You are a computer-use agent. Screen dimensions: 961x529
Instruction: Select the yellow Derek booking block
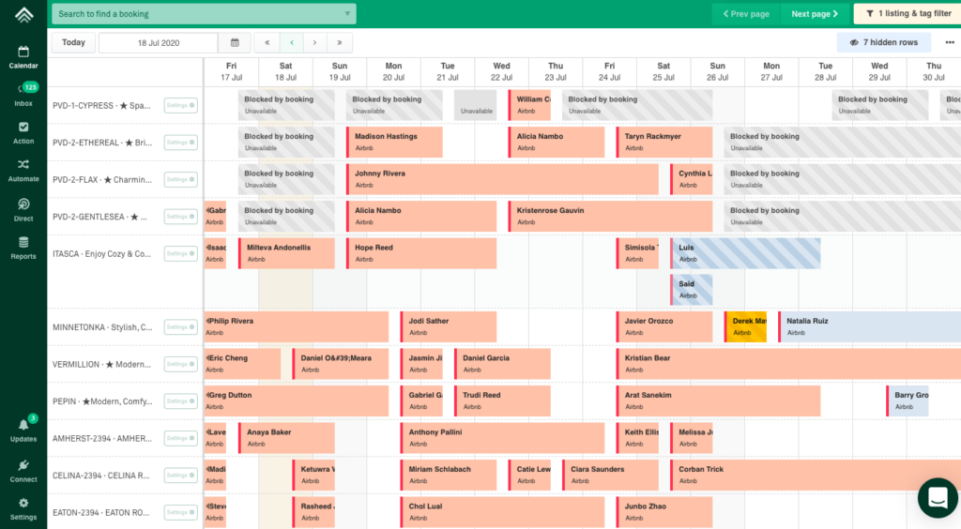746,326
